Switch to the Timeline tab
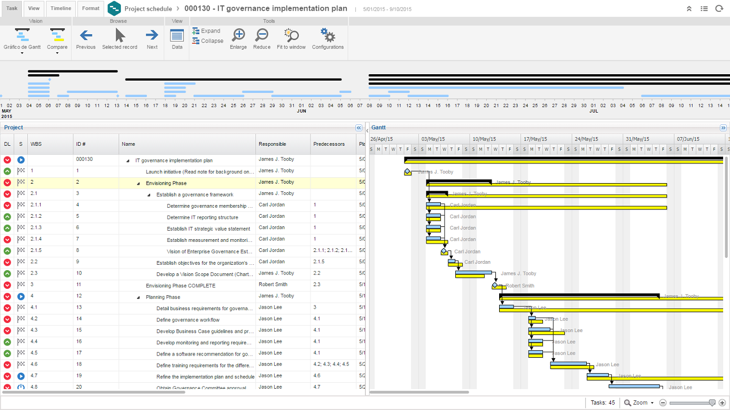The image size is (730, 410). pos(61,9)
